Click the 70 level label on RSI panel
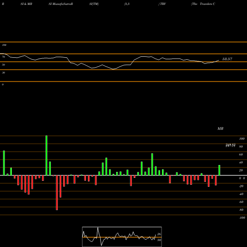Screen dimensions: 247x247 [3, 57]
